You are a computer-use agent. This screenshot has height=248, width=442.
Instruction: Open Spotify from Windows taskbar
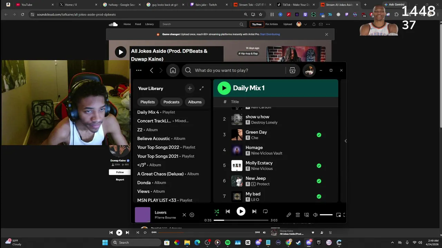(x=228, y=242)
